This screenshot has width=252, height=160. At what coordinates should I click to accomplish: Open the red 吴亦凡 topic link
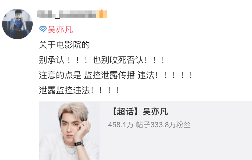tap(60, 29)
